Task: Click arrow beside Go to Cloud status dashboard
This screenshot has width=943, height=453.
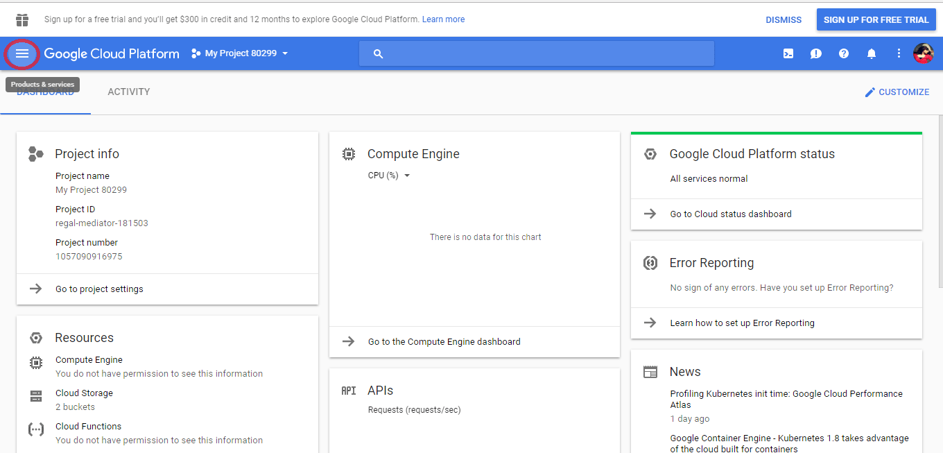Action: tap(650, 214)
